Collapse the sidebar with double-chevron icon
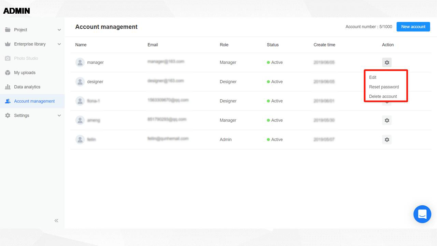The height and width of the screenshot is (246, 437). point(56,221)
